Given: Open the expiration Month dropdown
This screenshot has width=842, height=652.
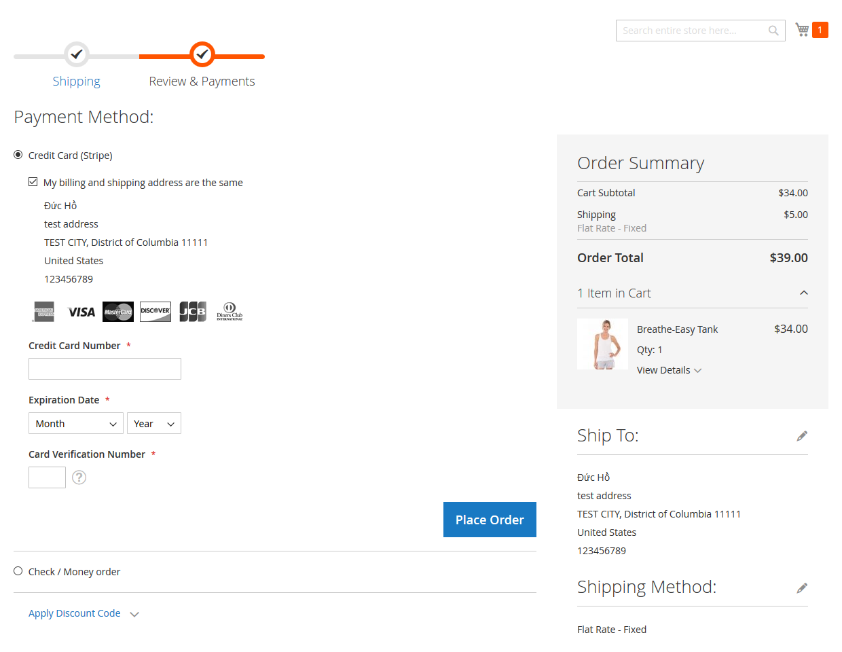Looking at the screenshot, I should click(x=75, y=422).
